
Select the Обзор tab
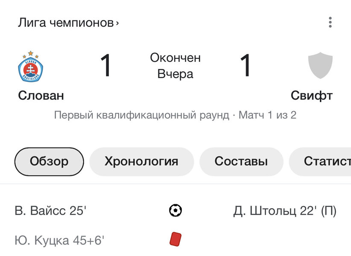click(49, 162)
